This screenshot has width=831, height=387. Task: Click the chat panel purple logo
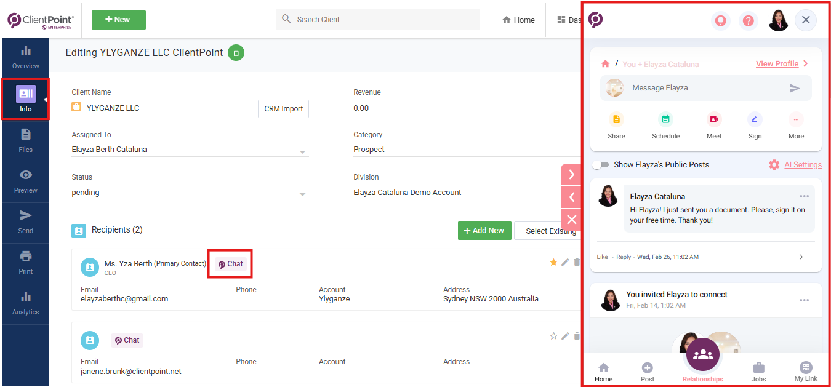pos(595,20)
